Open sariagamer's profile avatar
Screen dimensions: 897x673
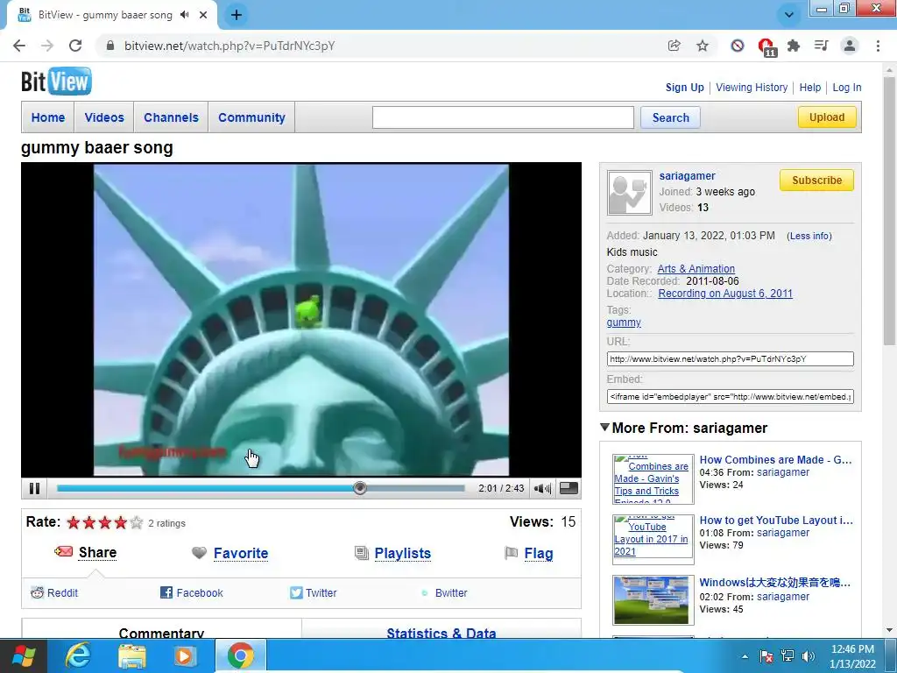click(x=629, y=192)
